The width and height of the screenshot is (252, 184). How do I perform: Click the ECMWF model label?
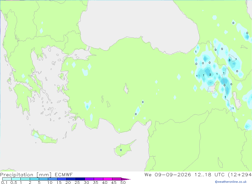click(64, 174)
